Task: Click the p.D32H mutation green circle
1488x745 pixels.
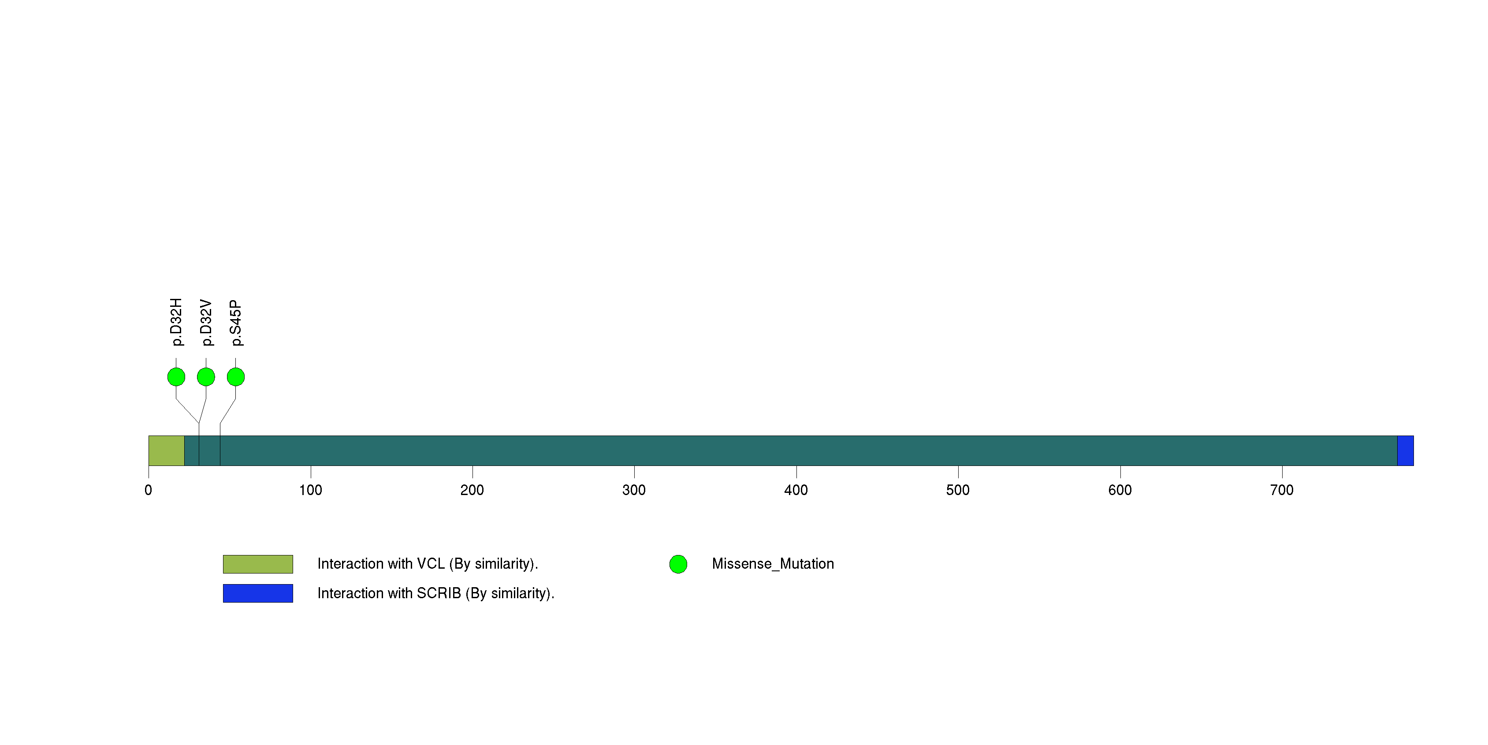Action: point(176,377)
